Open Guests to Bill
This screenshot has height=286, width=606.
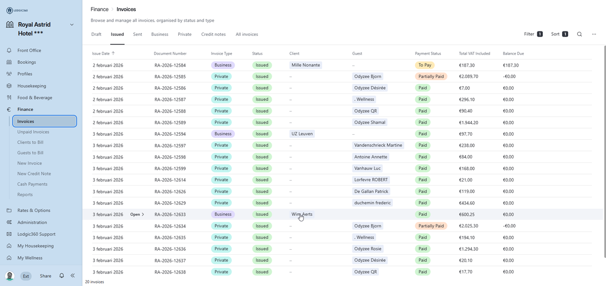pos(30,153)
